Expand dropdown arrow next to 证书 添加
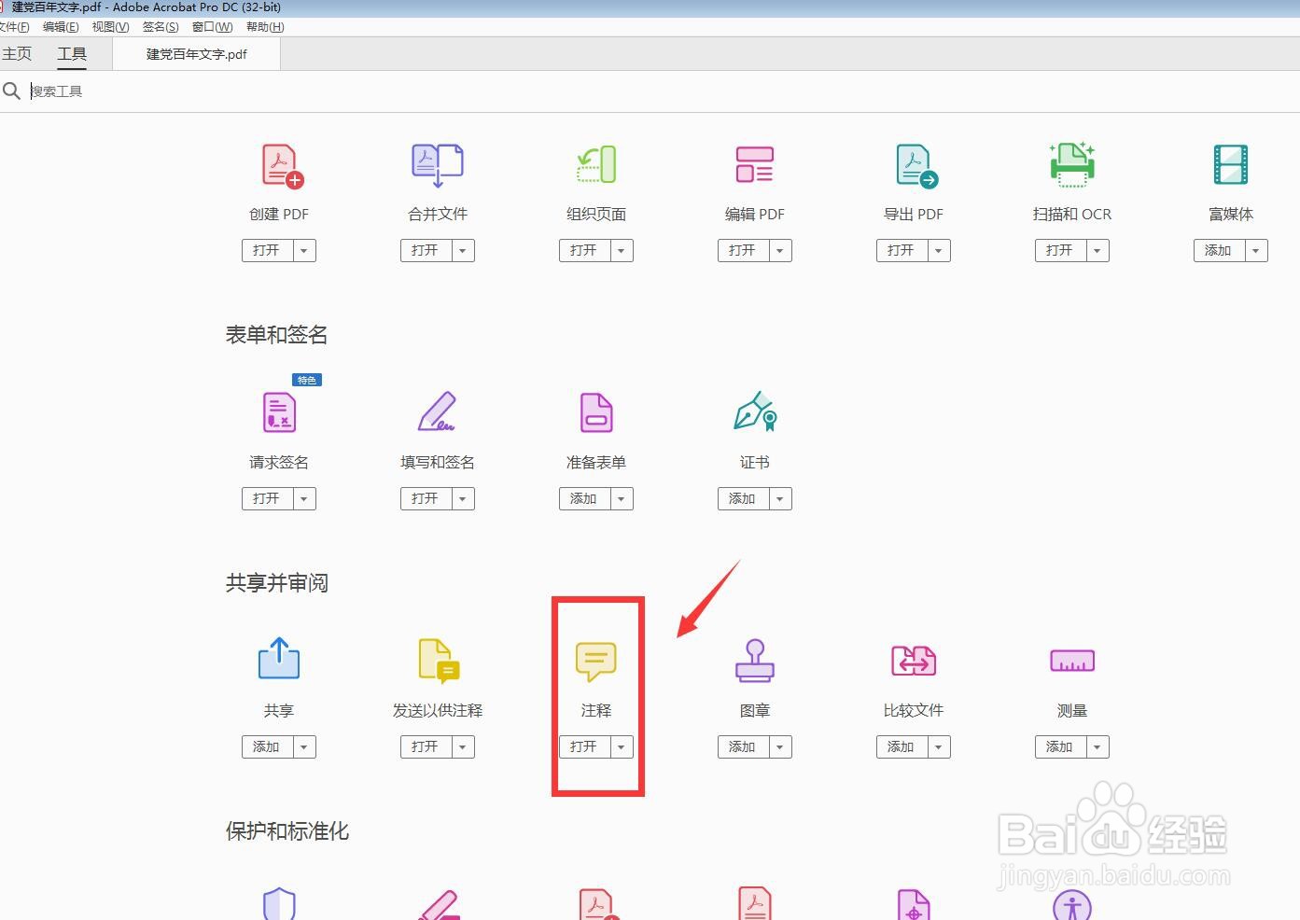Viewport: 1300px width, 920px height. [780, 499]
